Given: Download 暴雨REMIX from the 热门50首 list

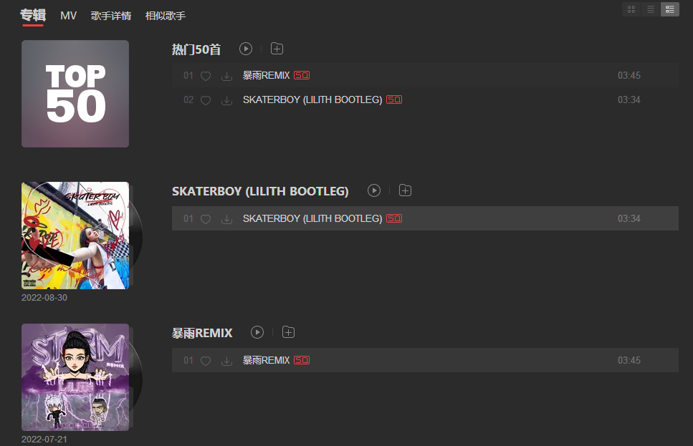Looking at the screenshot, I should 226,76.
